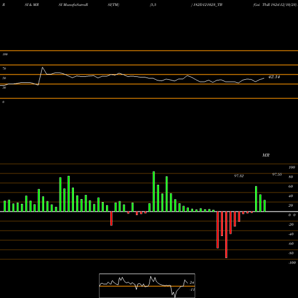Click the RSI axis '70' label
Image resolution: width=298 pixels, height=298 pixels.
pos(4,69)
